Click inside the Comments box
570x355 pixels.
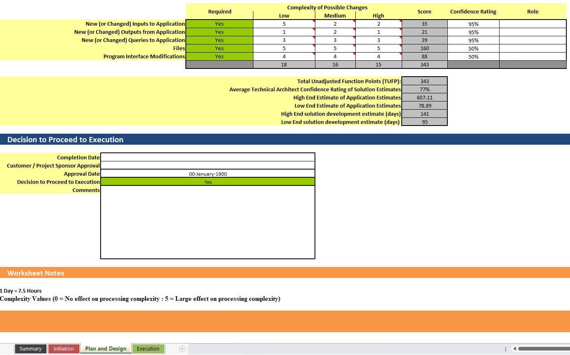(x=208, y=222)
